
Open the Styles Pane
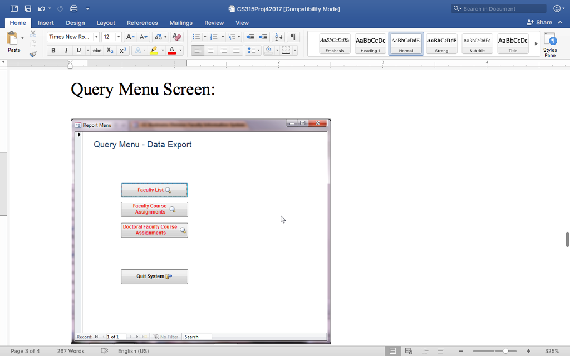coord(550,44)
